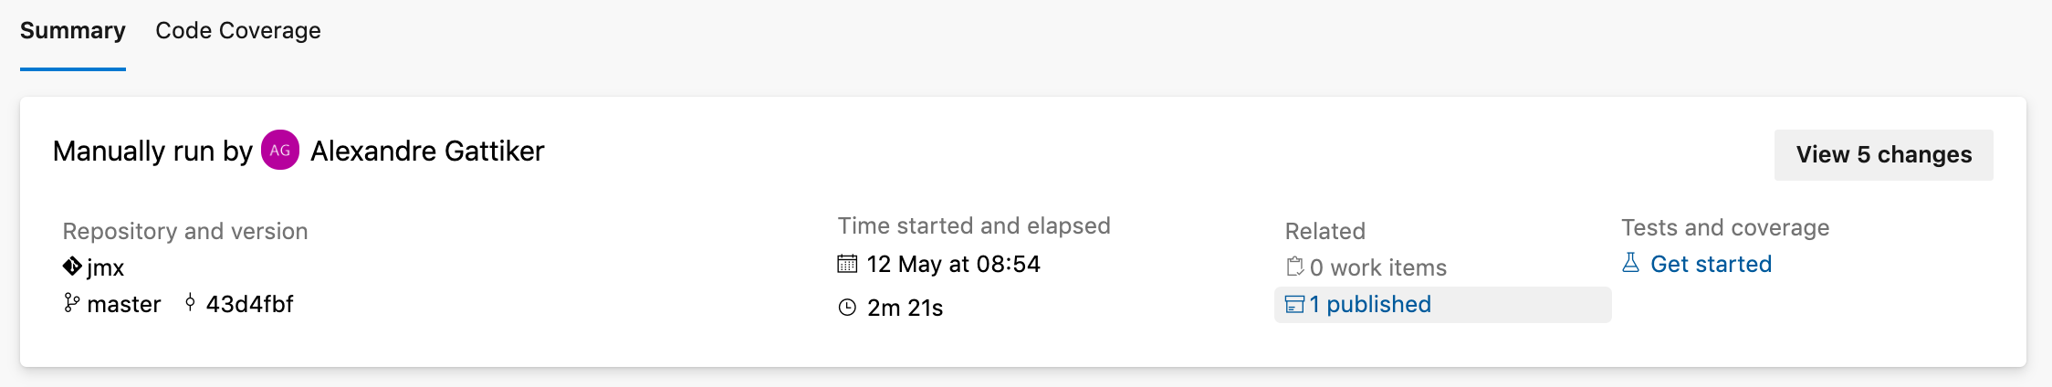Click the Get started tests link
This screenshot has width=2052, height=387.
[1711, 264]
